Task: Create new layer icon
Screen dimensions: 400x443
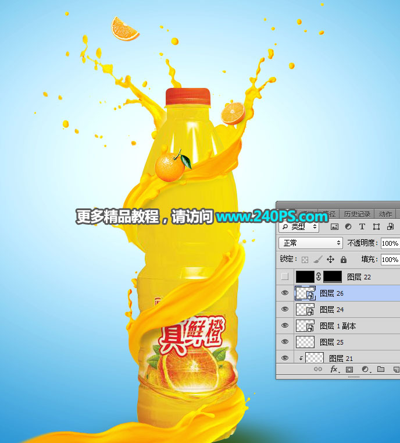Action: click(397, 369)
